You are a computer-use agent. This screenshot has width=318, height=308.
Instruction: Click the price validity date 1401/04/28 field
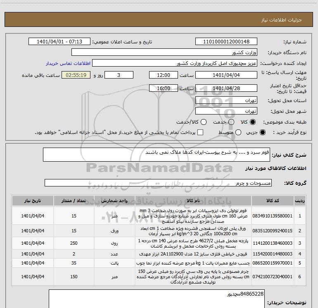click(226, 88)
